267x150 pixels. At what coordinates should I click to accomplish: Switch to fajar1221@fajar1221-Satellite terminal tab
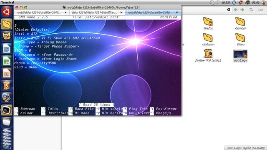coord(95,12)
